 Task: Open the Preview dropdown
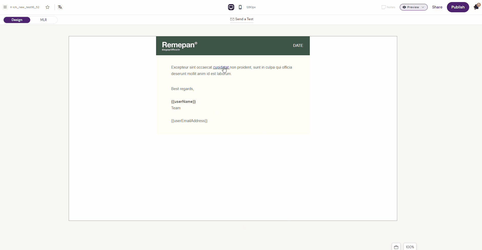pos(413,7)
